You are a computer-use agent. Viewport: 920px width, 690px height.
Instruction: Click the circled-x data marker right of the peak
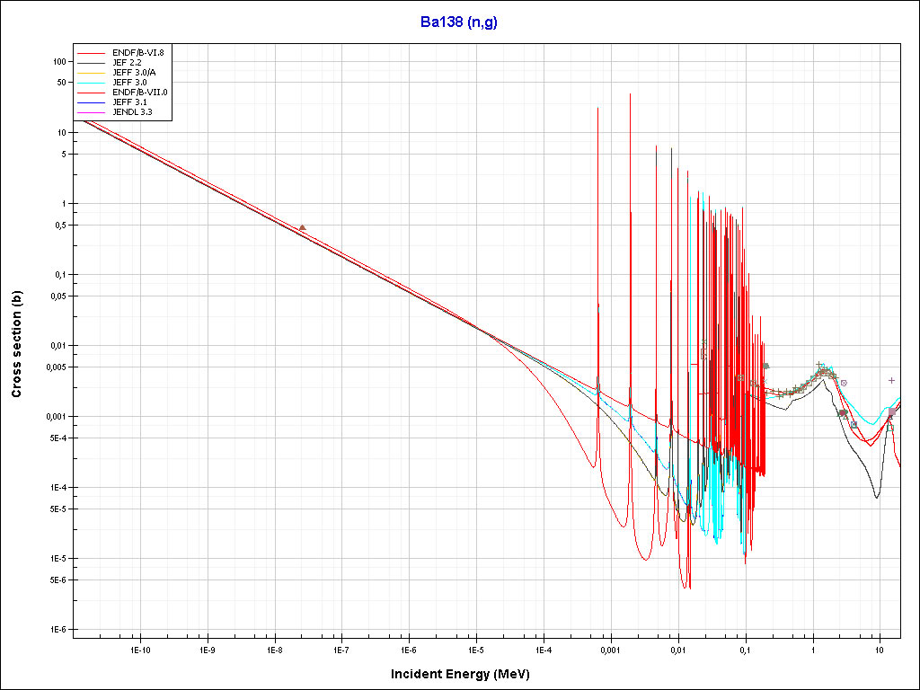pos(844,384)
